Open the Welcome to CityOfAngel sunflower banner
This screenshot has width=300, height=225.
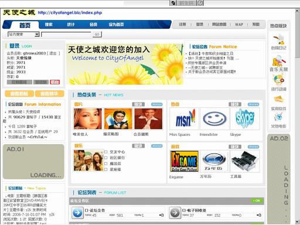125,64
